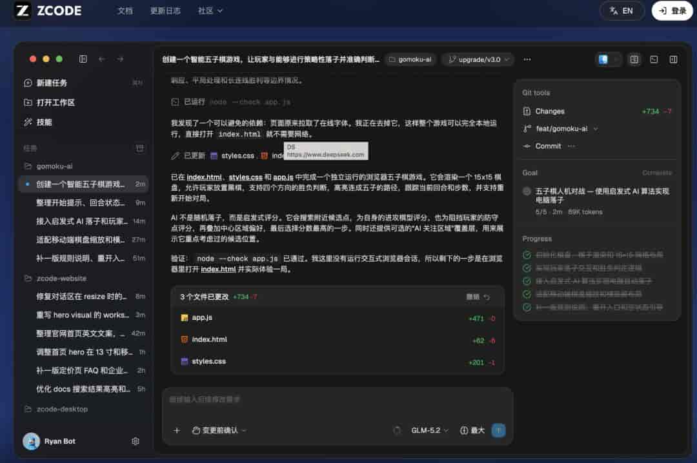Viewport: 697px width, 463px height.
Task: Click the ZCODE logo in the site header
Action: [x=48, y=11]
